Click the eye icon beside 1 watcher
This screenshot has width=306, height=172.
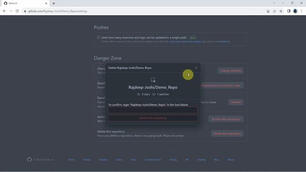[x=154, y=94]
